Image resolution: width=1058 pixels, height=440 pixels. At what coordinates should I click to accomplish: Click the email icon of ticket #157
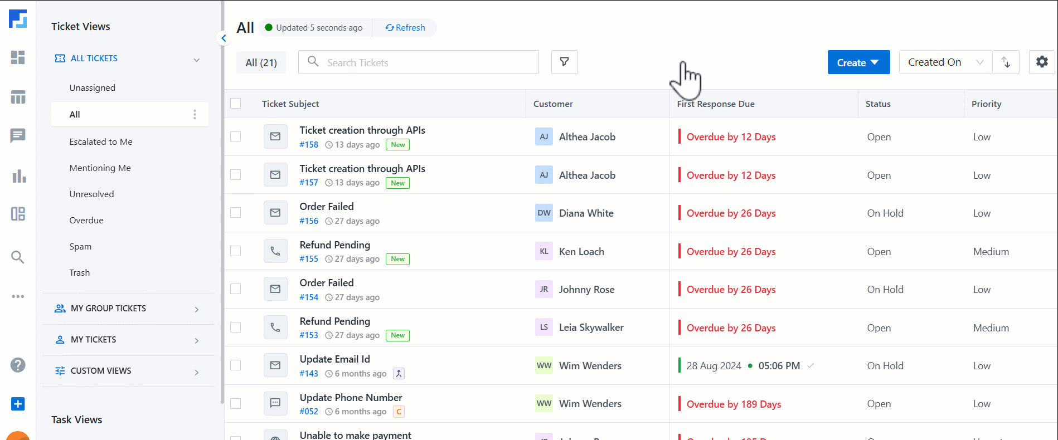275,174
